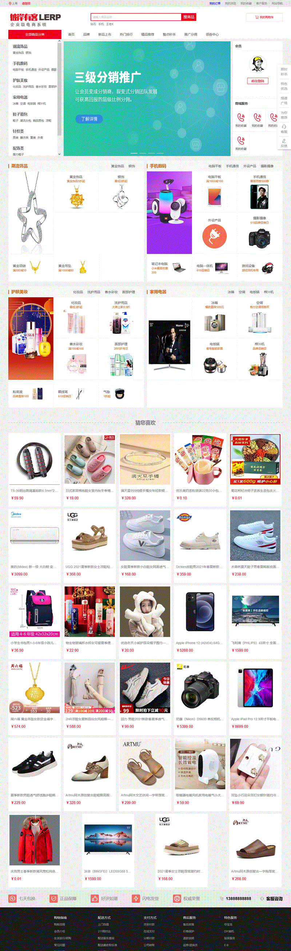Screen dimensions: 291x951
Task: Click the down arrow of category list scrollbar
Action: point(59,154)
